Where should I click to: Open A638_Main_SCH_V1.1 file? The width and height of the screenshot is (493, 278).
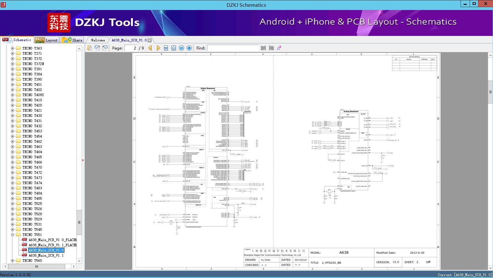[x=46, y=255]
